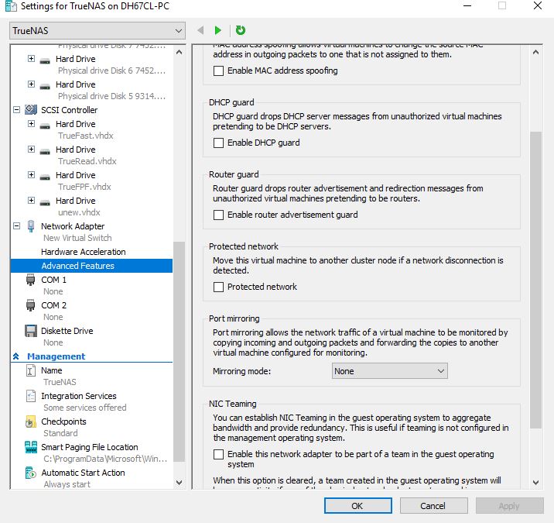Open the TrueNAS virtual machine selector dropdown
The image size is (554, 523).
click(x=97, y=31)
